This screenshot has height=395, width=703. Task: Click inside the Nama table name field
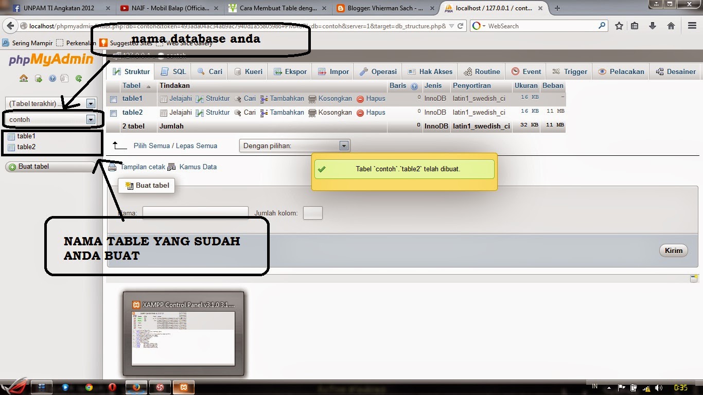(196, 212)
